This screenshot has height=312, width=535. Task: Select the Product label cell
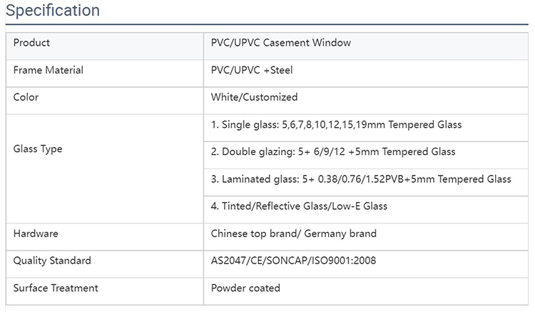[105, 46]
